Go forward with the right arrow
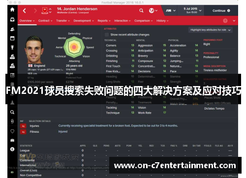246x178 pixels. pyautogui.click(x=35, y=11)
